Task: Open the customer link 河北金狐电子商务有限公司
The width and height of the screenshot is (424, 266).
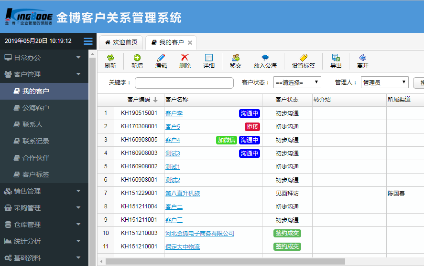Action: click(199, 234)
